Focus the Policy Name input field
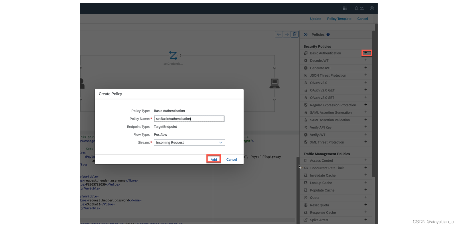Viewport: 458px width, 227px height. coord(189,119)
